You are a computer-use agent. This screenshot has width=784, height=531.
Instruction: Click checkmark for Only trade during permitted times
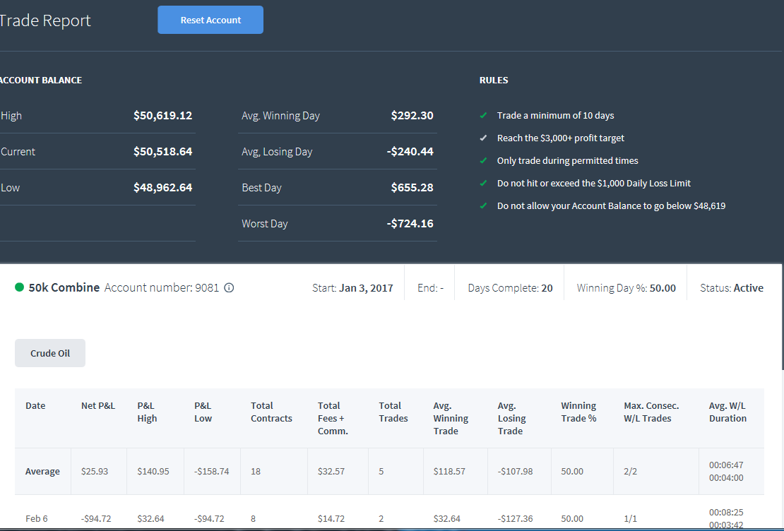pyautogui.click(x=483, y=160)
